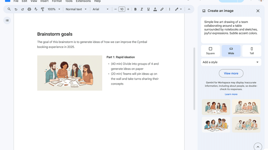The image size is (268, 150).
Task: Open the more options three-dot menu
Action: (x=170, y=9)
